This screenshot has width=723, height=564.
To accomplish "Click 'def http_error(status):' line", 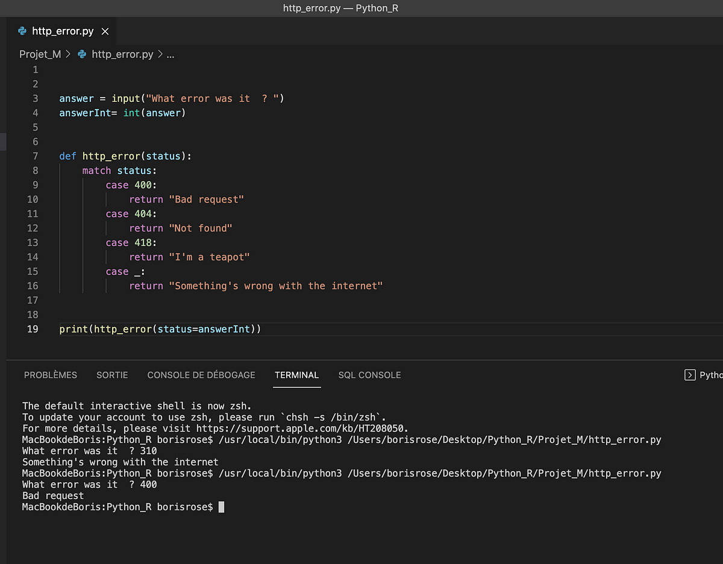I will pos(125,156).
